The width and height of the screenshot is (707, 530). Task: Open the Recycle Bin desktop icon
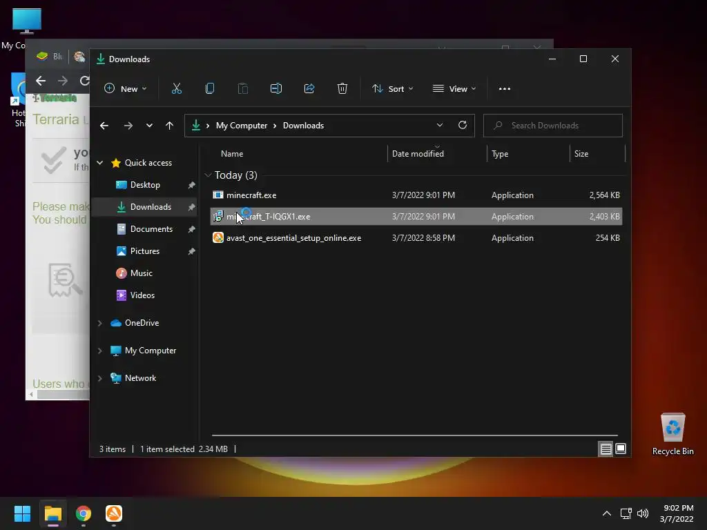coord(672,435)
